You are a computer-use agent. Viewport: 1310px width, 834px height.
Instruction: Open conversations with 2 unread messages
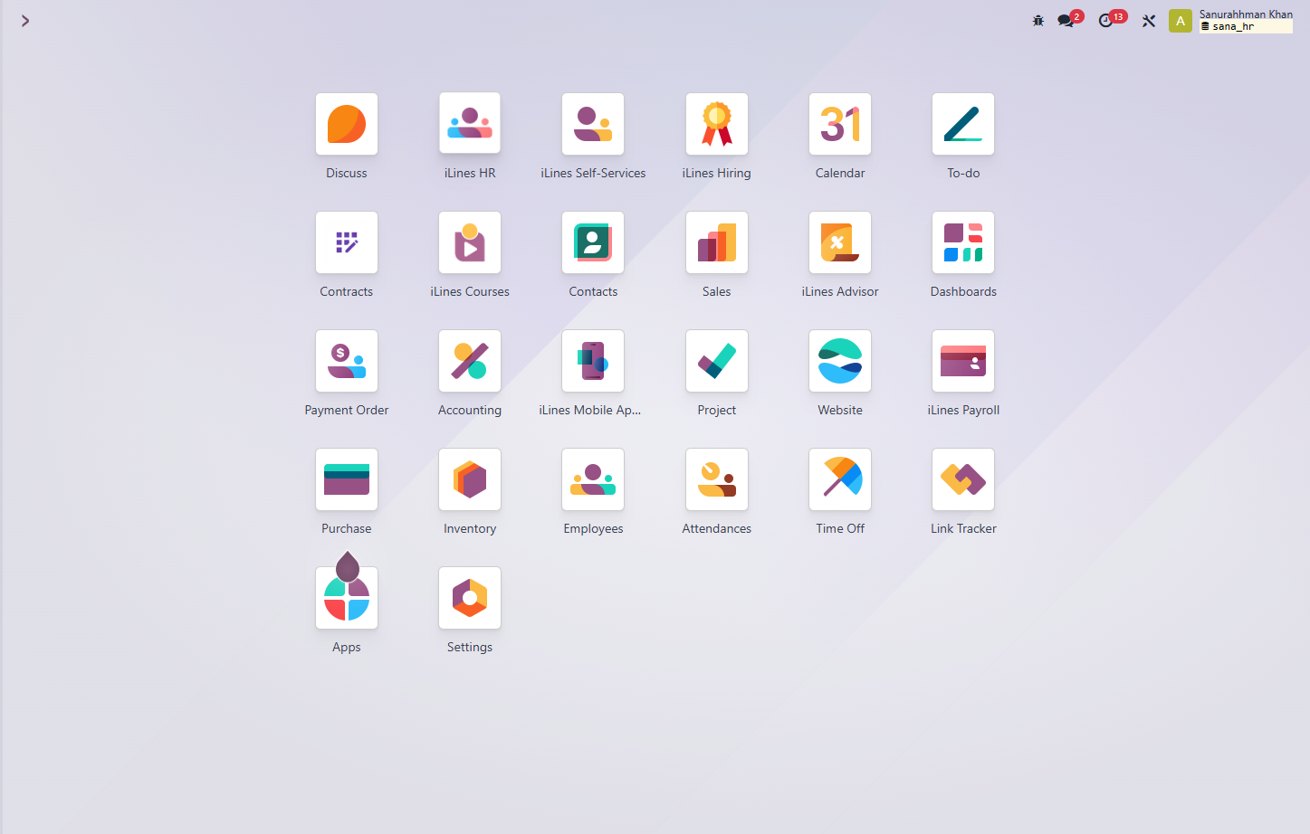point(1069,20)
